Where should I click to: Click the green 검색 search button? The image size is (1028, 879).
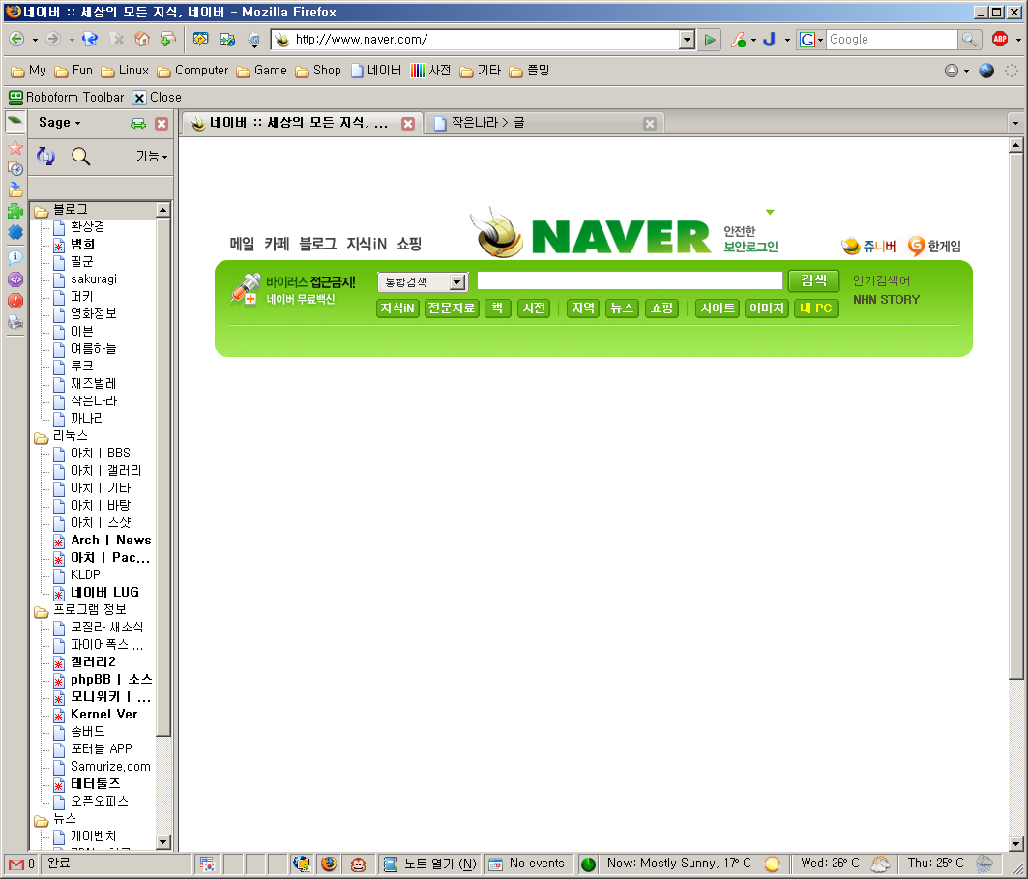(813, 280)
